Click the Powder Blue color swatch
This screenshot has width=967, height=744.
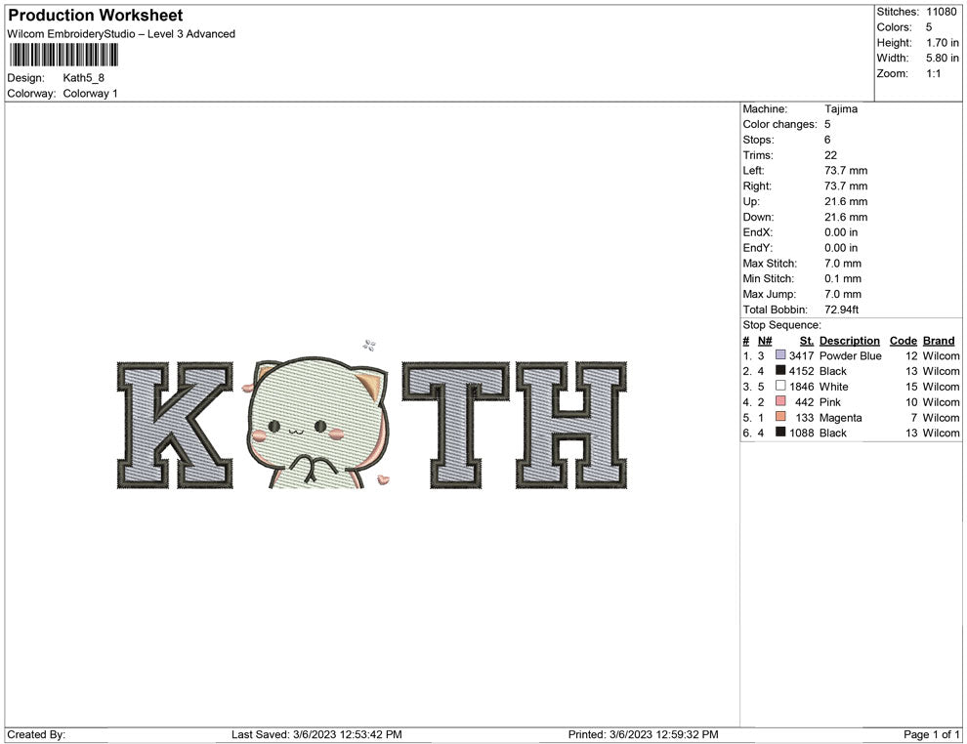click(780, 355)
